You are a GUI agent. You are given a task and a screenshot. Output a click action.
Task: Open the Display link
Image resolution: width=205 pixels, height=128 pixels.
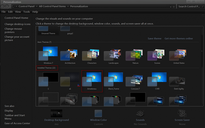coord(9,111)
